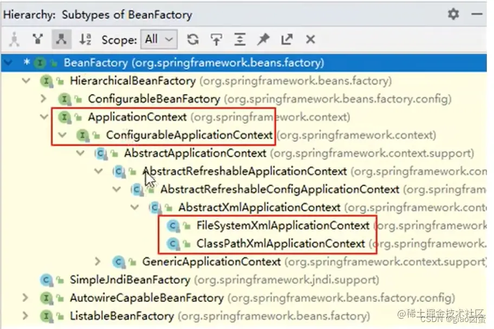Hide the Hierarchy panel with minimize dash
This screenshot has width=494, height=329.
pyautogui.click(x=477, y=14)
